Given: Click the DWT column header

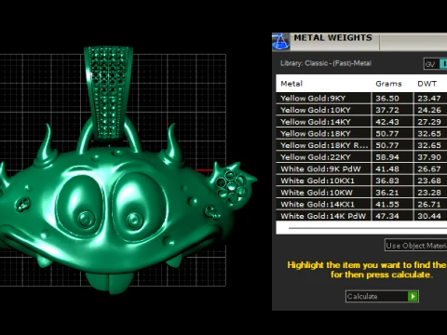Looking at the screenshot, I should click(x=427, y=84).
